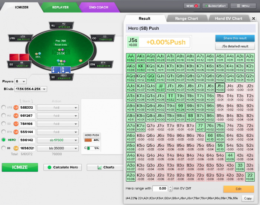Click the NEWS notification badge button

(192, 6)
